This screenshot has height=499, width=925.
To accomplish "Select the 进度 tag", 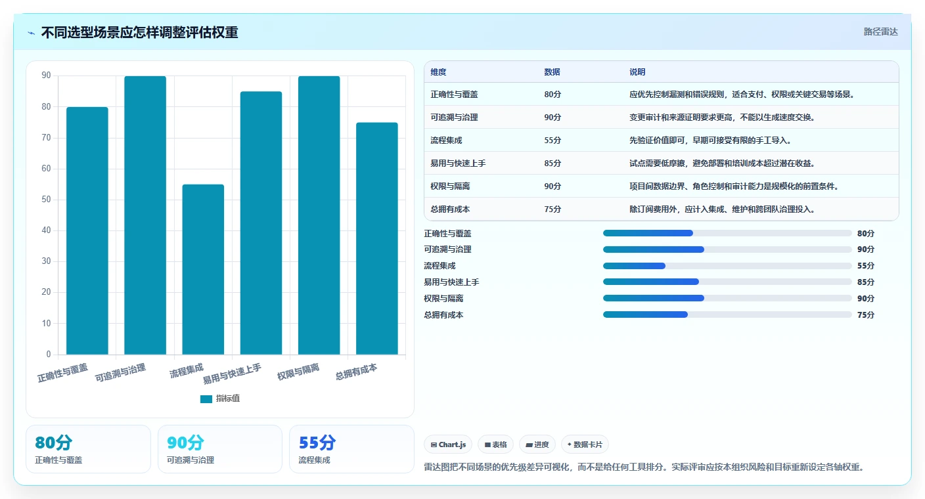I will coord(537,445).
